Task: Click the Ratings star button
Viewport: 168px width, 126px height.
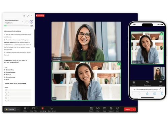Action: click(x=10, y=109)
